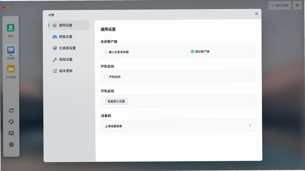Click the red macOS close window button
Viewport: 305px width, 171px height.
coord(4,7)
